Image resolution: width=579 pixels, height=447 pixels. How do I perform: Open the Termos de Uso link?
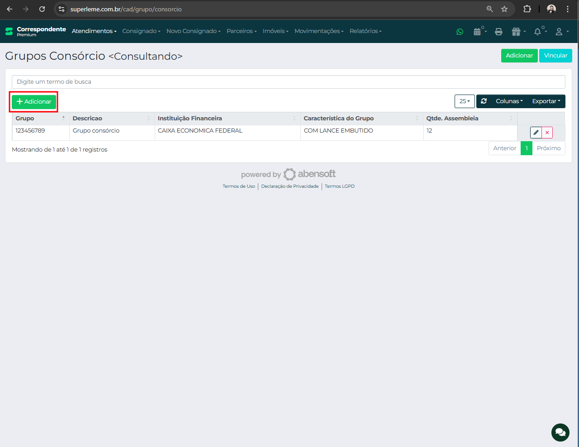point(238,186)
